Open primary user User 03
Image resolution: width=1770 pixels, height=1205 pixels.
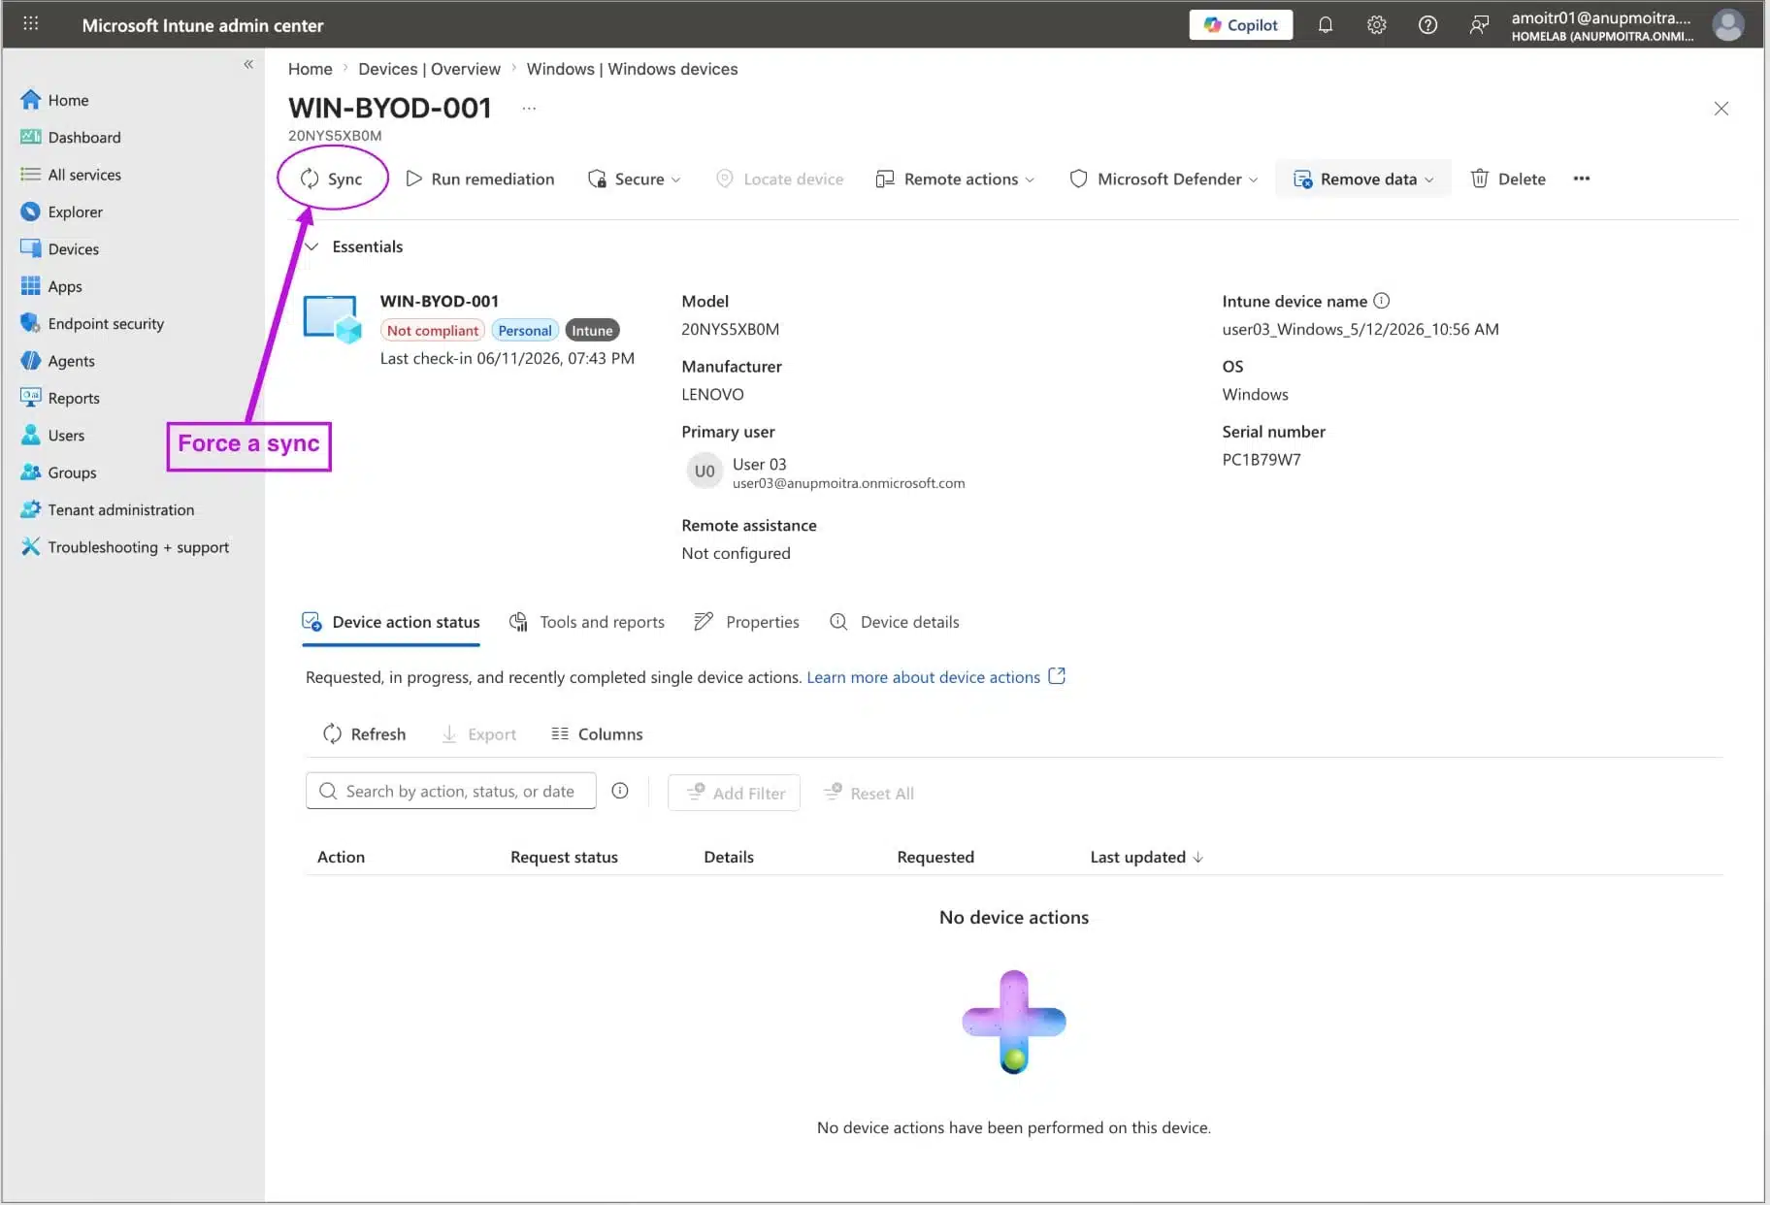click(x=759, y=464)
